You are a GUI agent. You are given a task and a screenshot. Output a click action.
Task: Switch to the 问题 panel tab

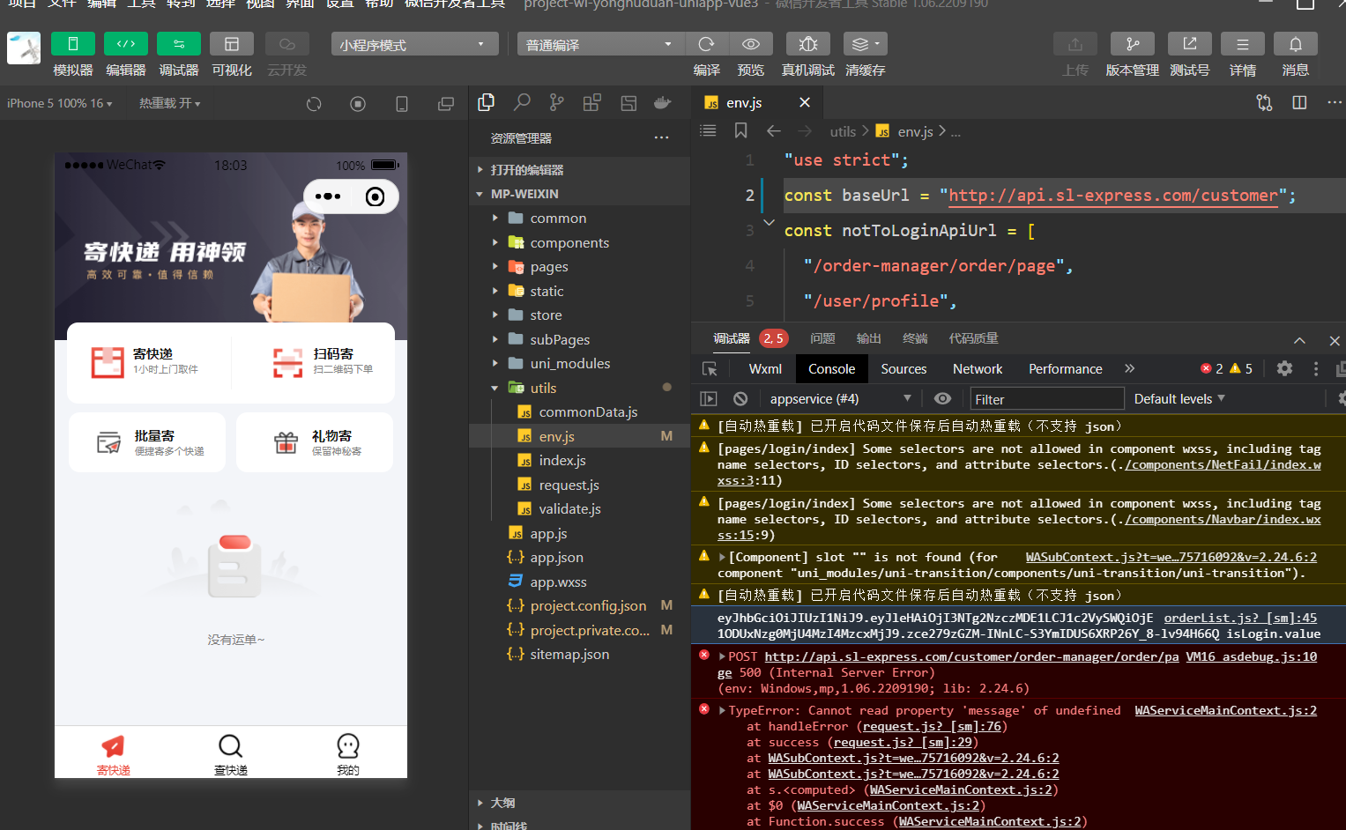[822, 338]
